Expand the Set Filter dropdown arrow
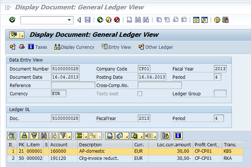 pyautogui.click(x=70, y=136)
